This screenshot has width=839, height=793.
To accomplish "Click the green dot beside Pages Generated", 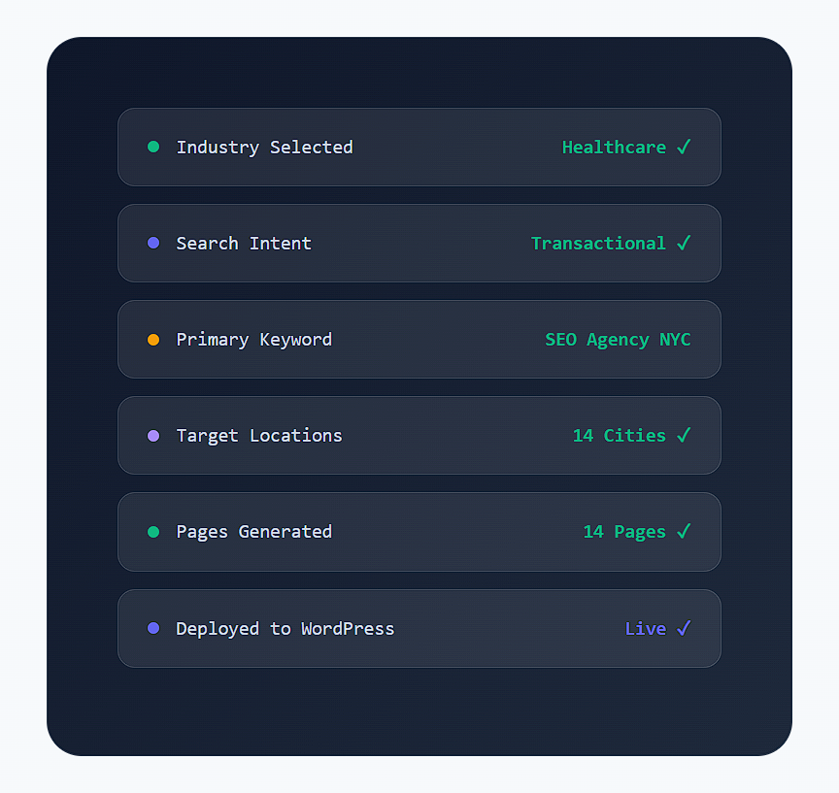I will [x=153, y=532].
